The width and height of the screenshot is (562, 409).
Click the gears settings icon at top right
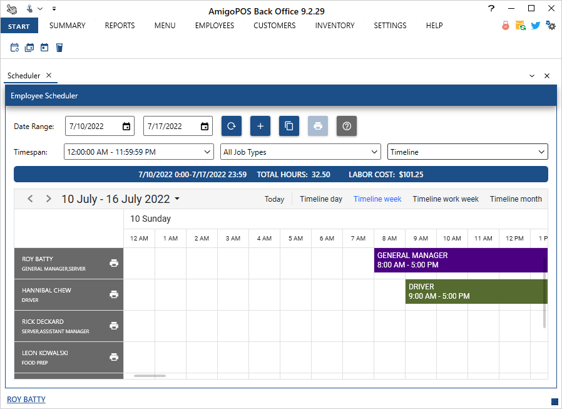pos(551,26)
